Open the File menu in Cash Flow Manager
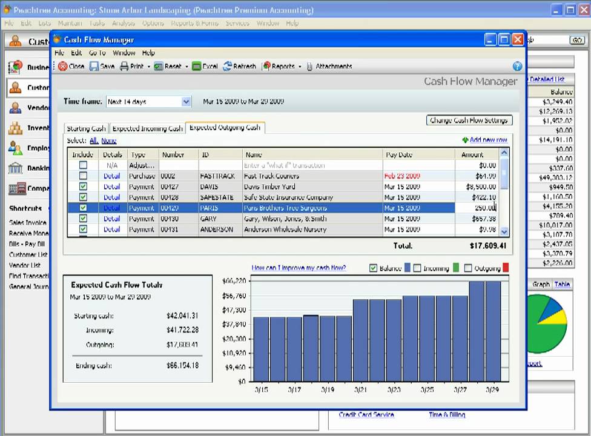Image resolution: width=591 pixels, height=436 pixels. click(59, 53)
